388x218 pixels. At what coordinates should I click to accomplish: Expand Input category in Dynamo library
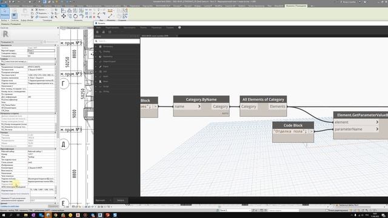(105, 67)
